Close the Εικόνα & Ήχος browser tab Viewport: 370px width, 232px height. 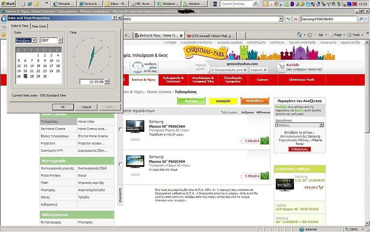tap(181, 36)
